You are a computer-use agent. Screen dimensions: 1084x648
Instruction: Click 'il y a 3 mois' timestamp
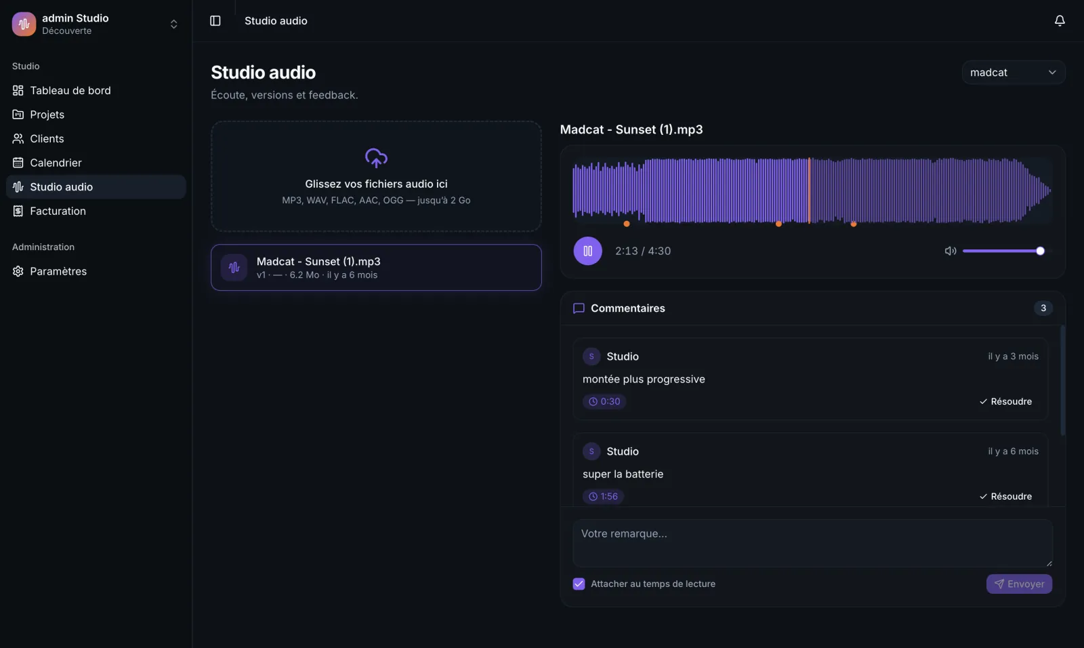(x=1013, y=357)
